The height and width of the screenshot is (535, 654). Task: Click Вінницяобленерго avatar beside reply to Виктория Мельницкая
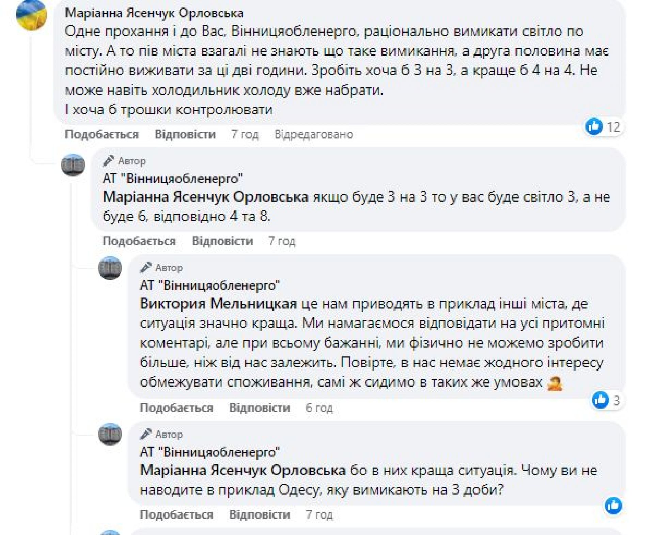[x=110, y=268]
